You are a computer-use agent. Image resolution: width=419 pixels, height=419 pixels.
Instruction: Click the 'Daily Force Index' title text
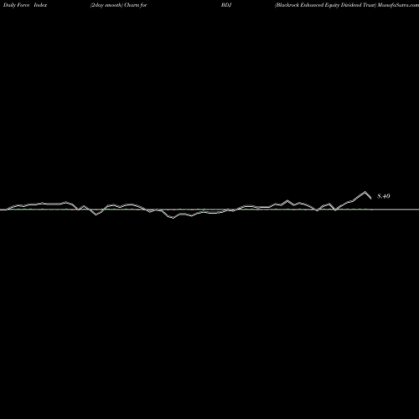[25, 5]
